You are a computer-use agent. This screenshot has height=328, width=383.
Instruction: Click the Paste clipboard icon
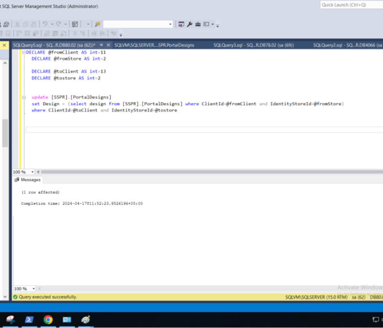(34, 24)
